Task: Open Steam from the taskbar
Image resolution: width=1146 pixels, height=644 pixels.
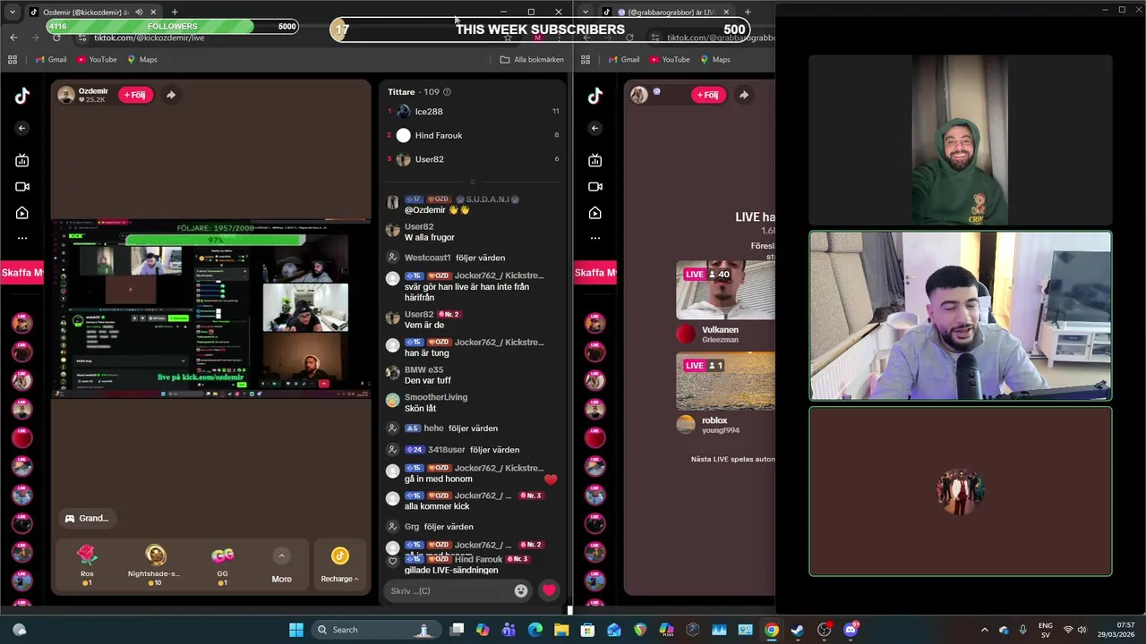Action: click(x=797, y=630)
